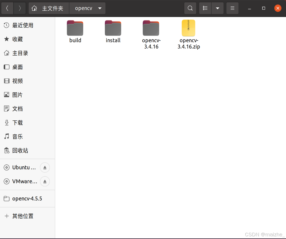286x239 pixels.
Task: Click the 'opencv- 3.4.16' folder name label
Action: (151, 44)
